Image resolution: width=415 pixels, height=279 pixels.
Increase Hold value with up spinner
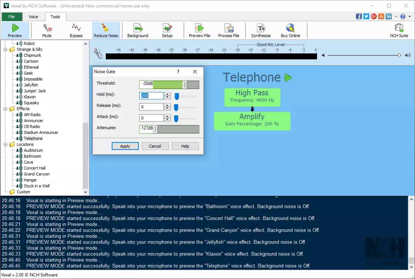(x=167, y=94)
